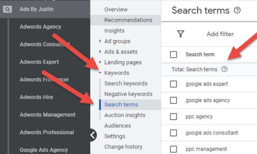Viewport: 257px width, 154px height.
Task: Click help icon next to Total: Search terms
Action: click(225, 69)
